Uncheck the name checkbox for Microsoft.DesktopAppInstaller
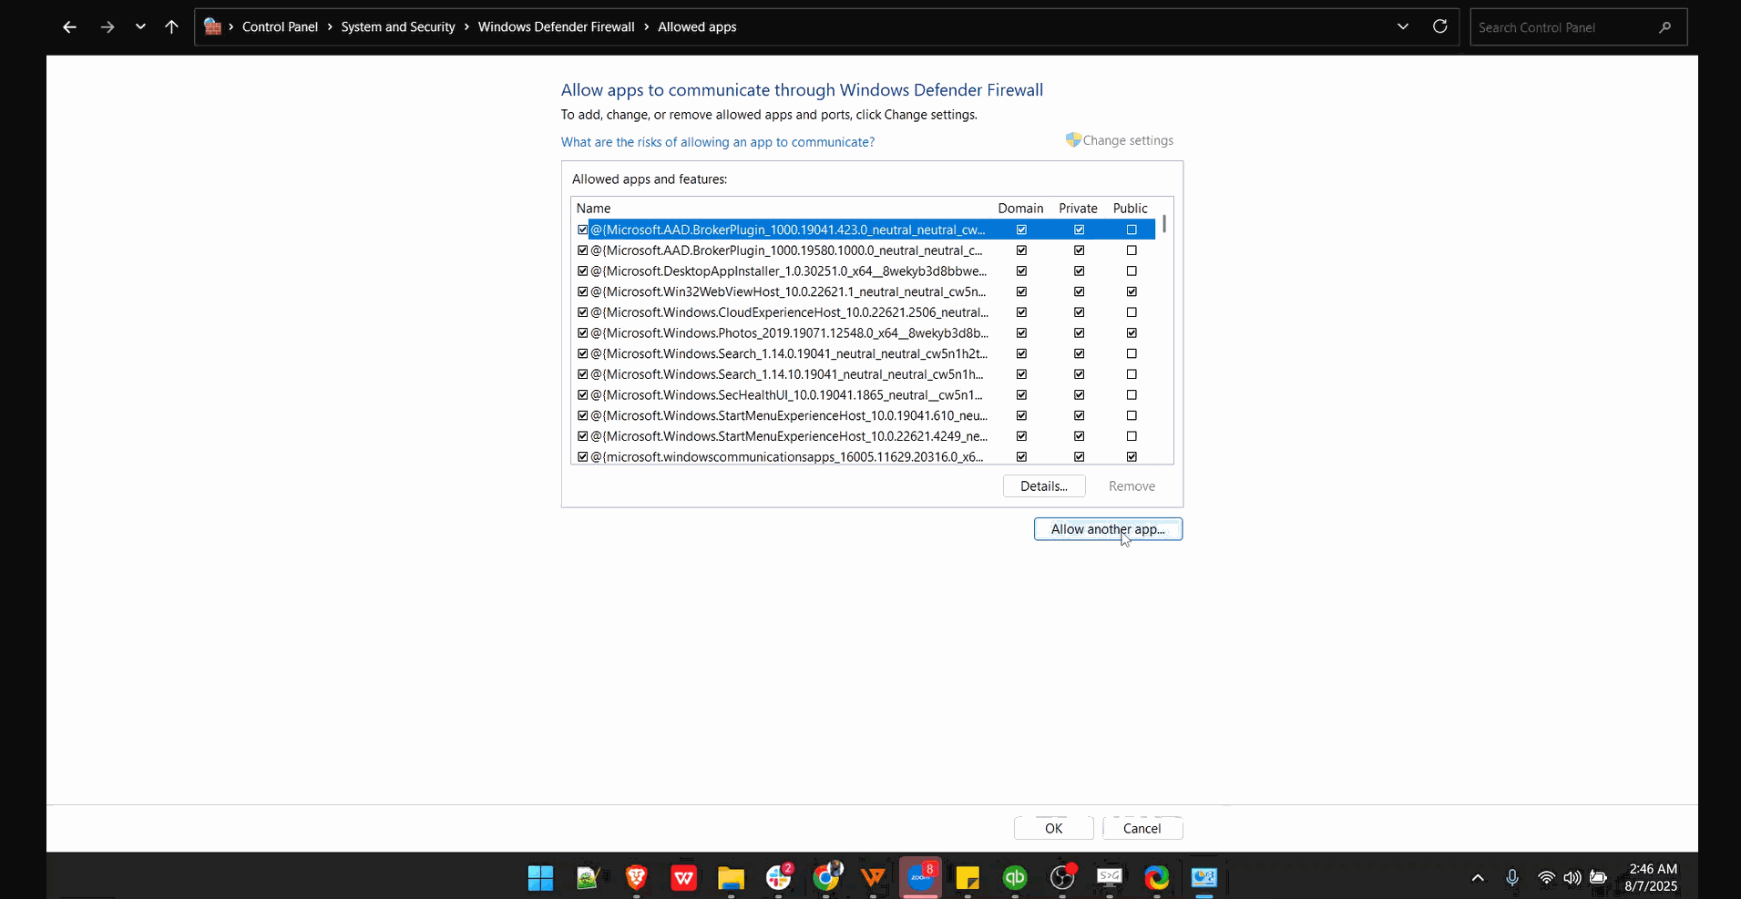 click(x=583, y=271)
